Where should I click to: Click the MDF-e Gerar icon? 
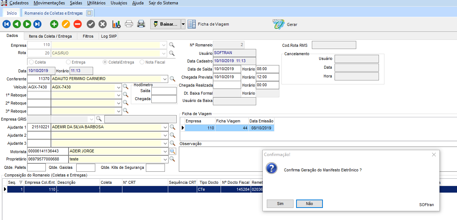279,24
